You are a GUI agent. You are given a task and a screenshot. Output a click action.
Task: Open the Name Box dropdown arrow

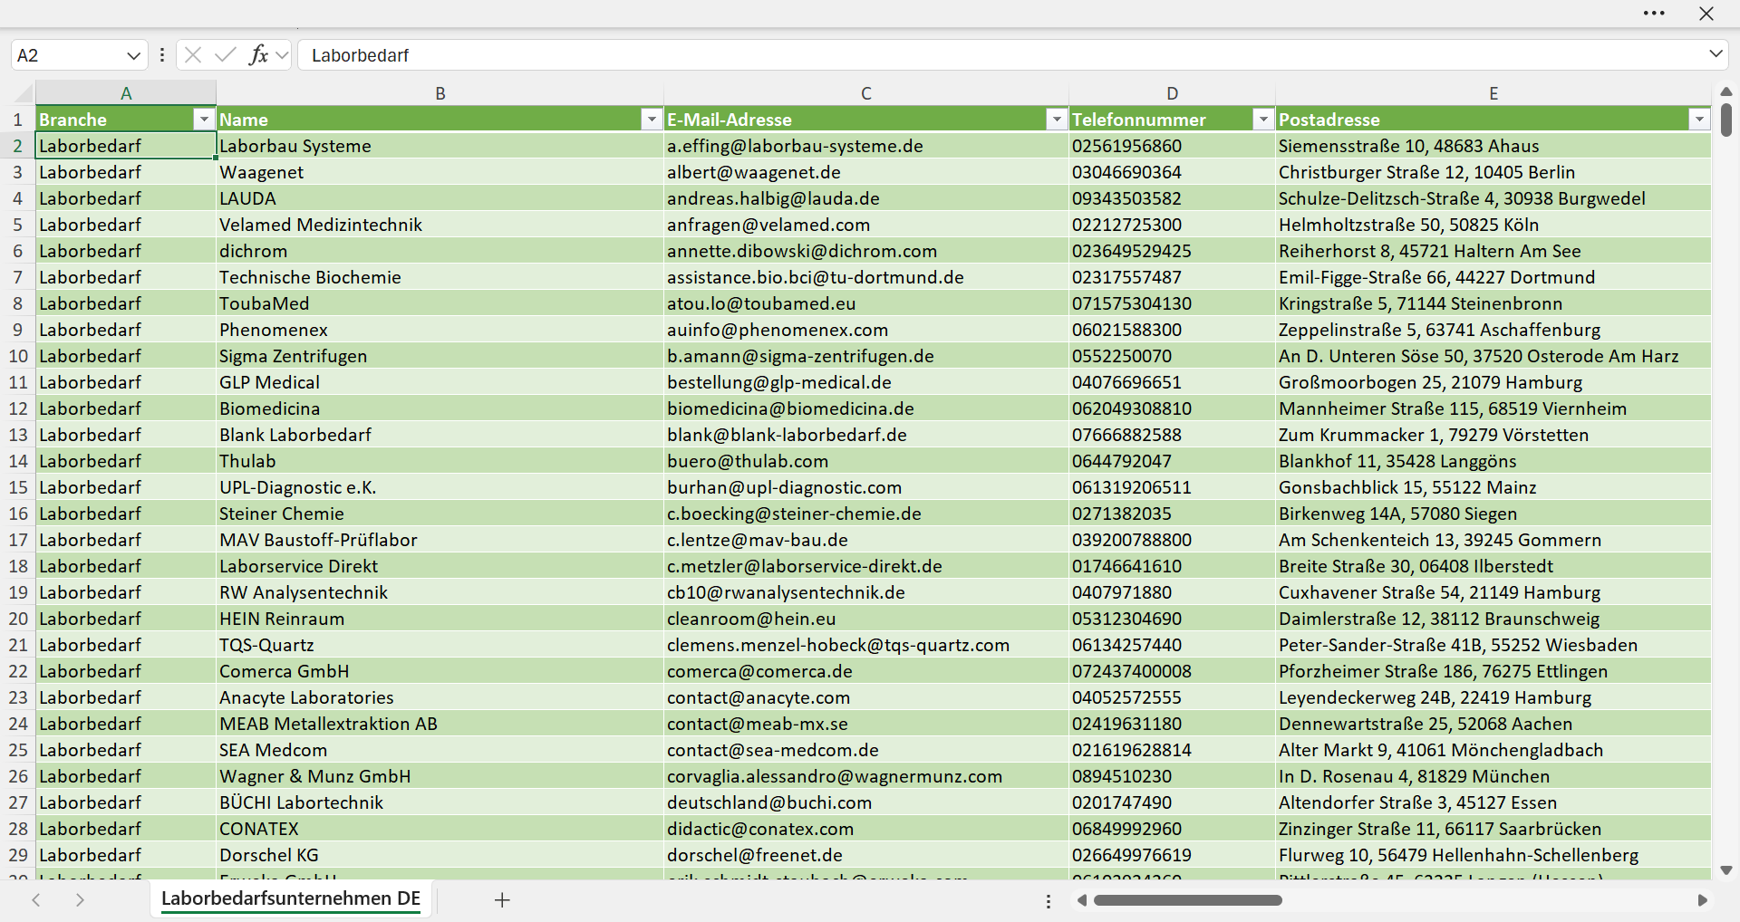pyautogui.click(x=133, y=55)
